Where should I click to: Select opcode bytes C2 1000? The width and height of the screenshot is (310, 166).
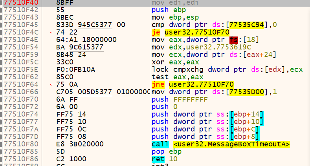tap(71, 159)
